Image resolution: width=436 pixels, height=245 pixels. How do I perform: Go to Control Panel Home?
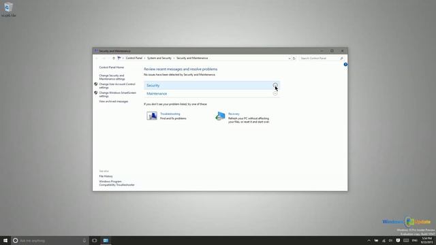(112, 67)
